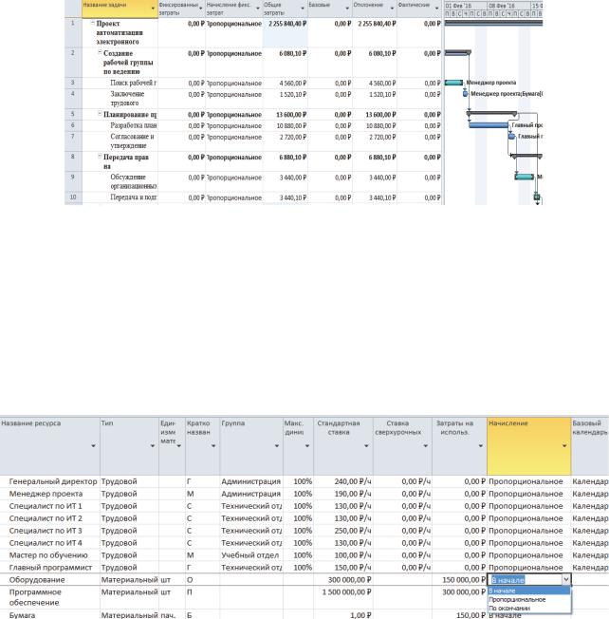Screen dimensions: 609x619
Task: Select task name "Согласование и утверждение"
Action: click(132, 141)
